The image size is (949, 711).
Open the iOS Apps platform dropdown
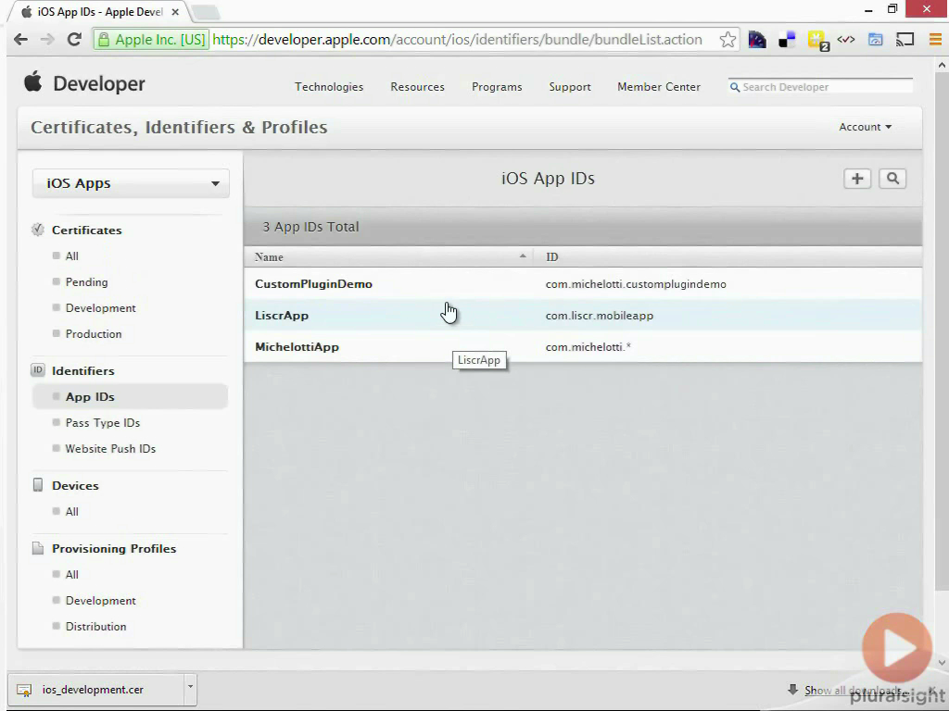click(x=131, y=183)
